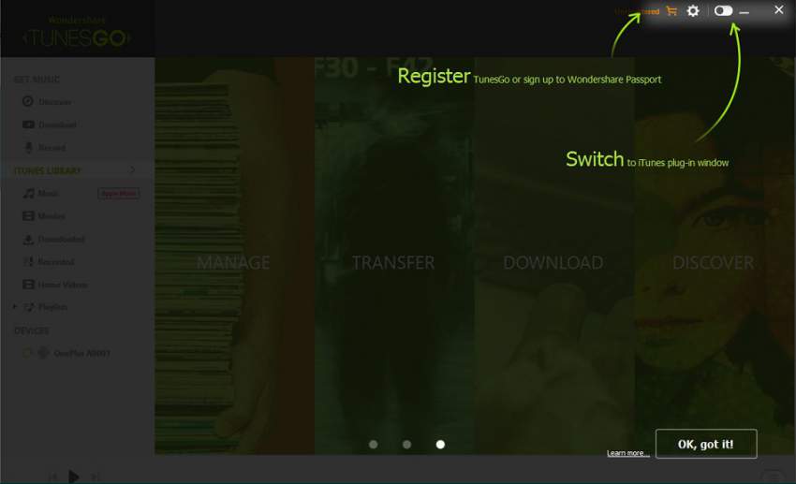This screenshot has width=796, height=484.
Task: Minimize the TunesGo window
Action: point(744,11)
